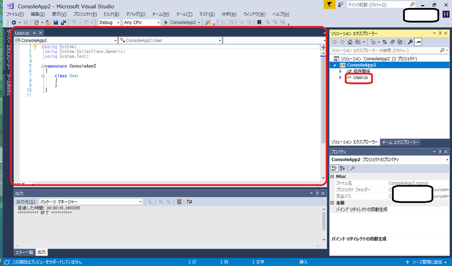Collapse the Misc category in Properties
The image size is (452, 266).
(332, 176)
